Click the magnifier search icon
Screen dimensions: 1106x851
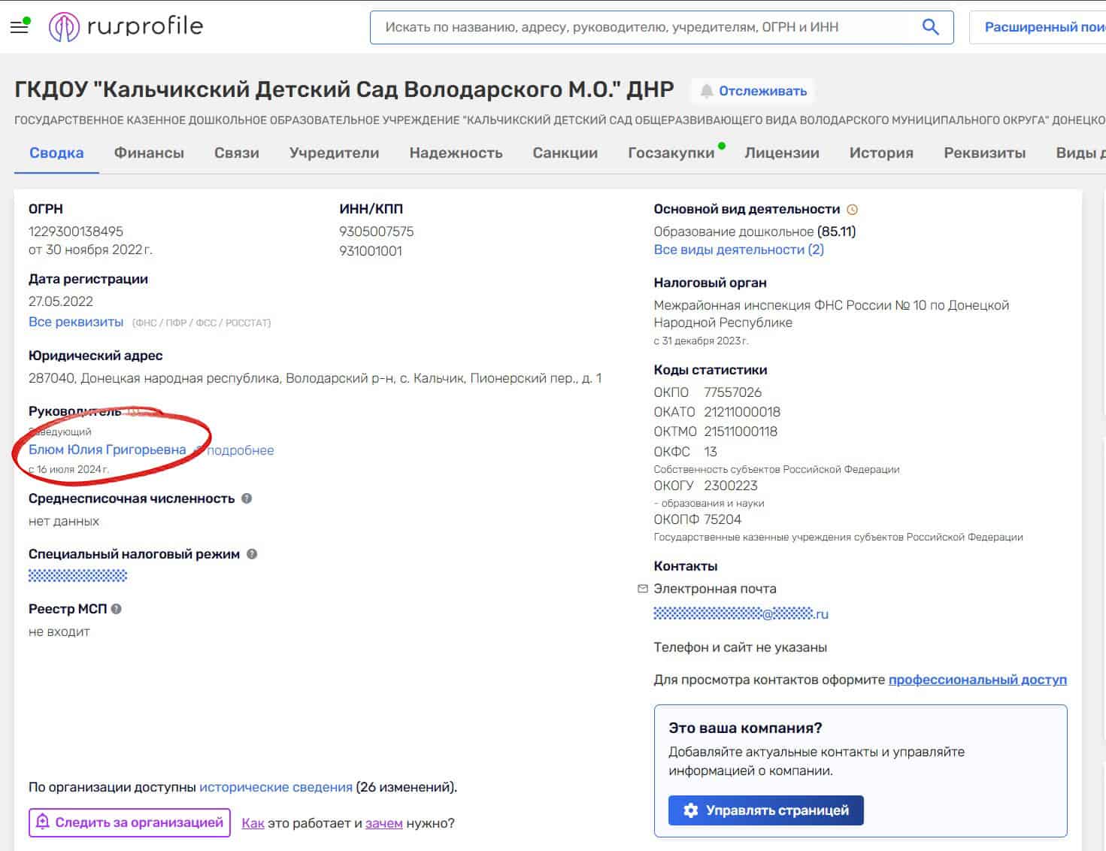click(930, 27)
